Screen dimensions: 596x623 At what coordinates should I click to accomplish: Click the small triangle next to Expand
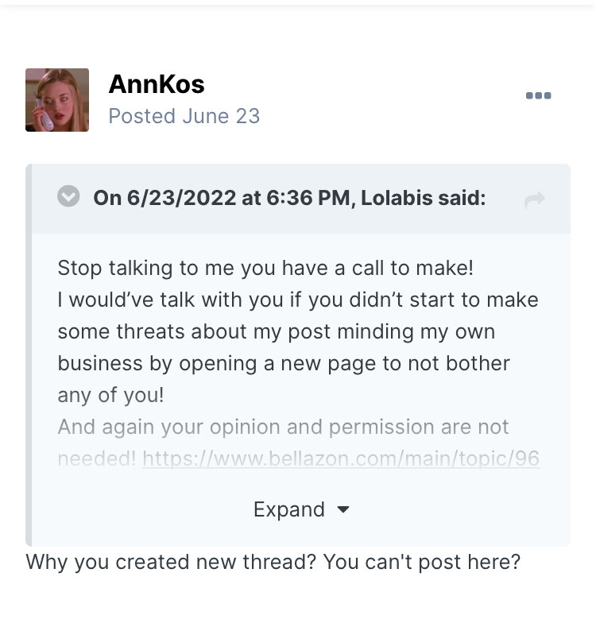[x=343, y=509]
